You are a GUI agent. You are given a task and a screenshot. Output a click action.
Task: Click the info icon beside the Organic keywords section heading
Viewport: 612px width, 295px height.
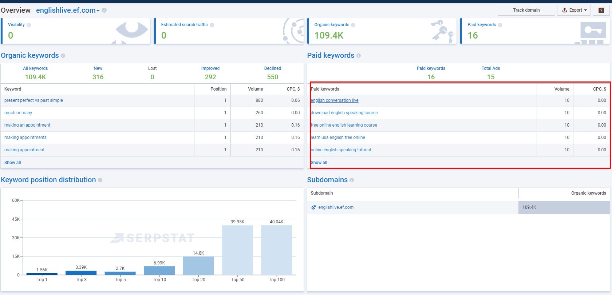pos(63,56)
